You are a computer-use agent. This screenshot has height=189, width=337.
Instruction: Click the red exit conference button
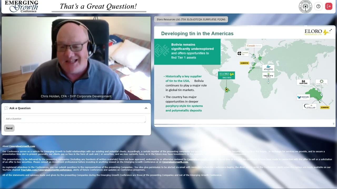tap(329, 6)
